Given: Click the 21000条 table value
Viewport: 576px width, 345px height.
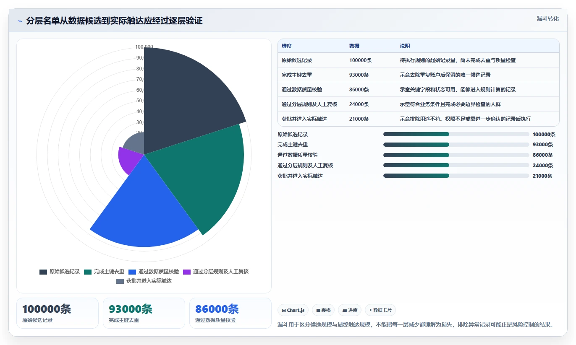Looking at the screenshot, I should 359,119.
